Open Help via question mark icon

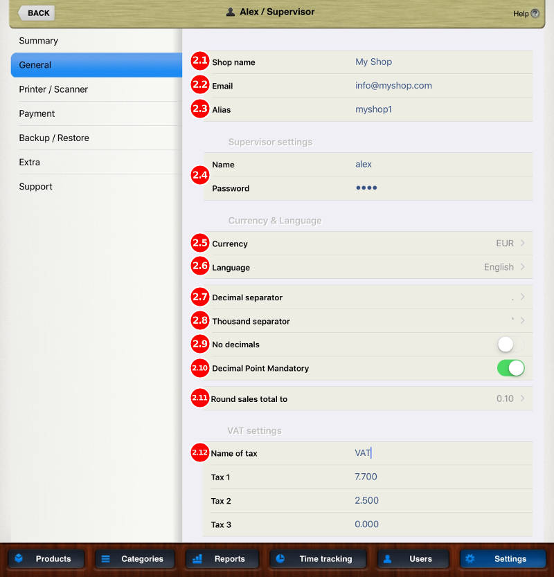tap(535, 14)
